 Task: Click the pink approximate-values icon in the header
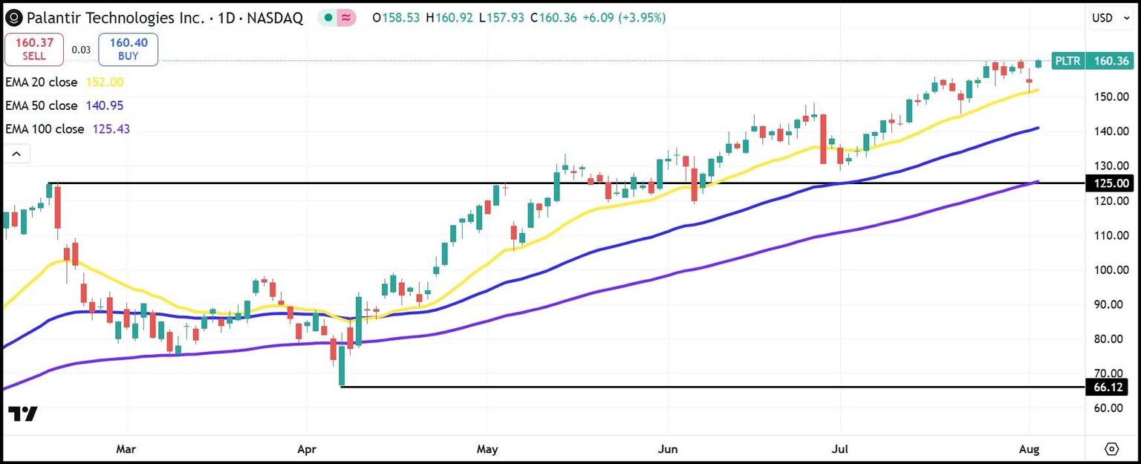coord(345,16)
